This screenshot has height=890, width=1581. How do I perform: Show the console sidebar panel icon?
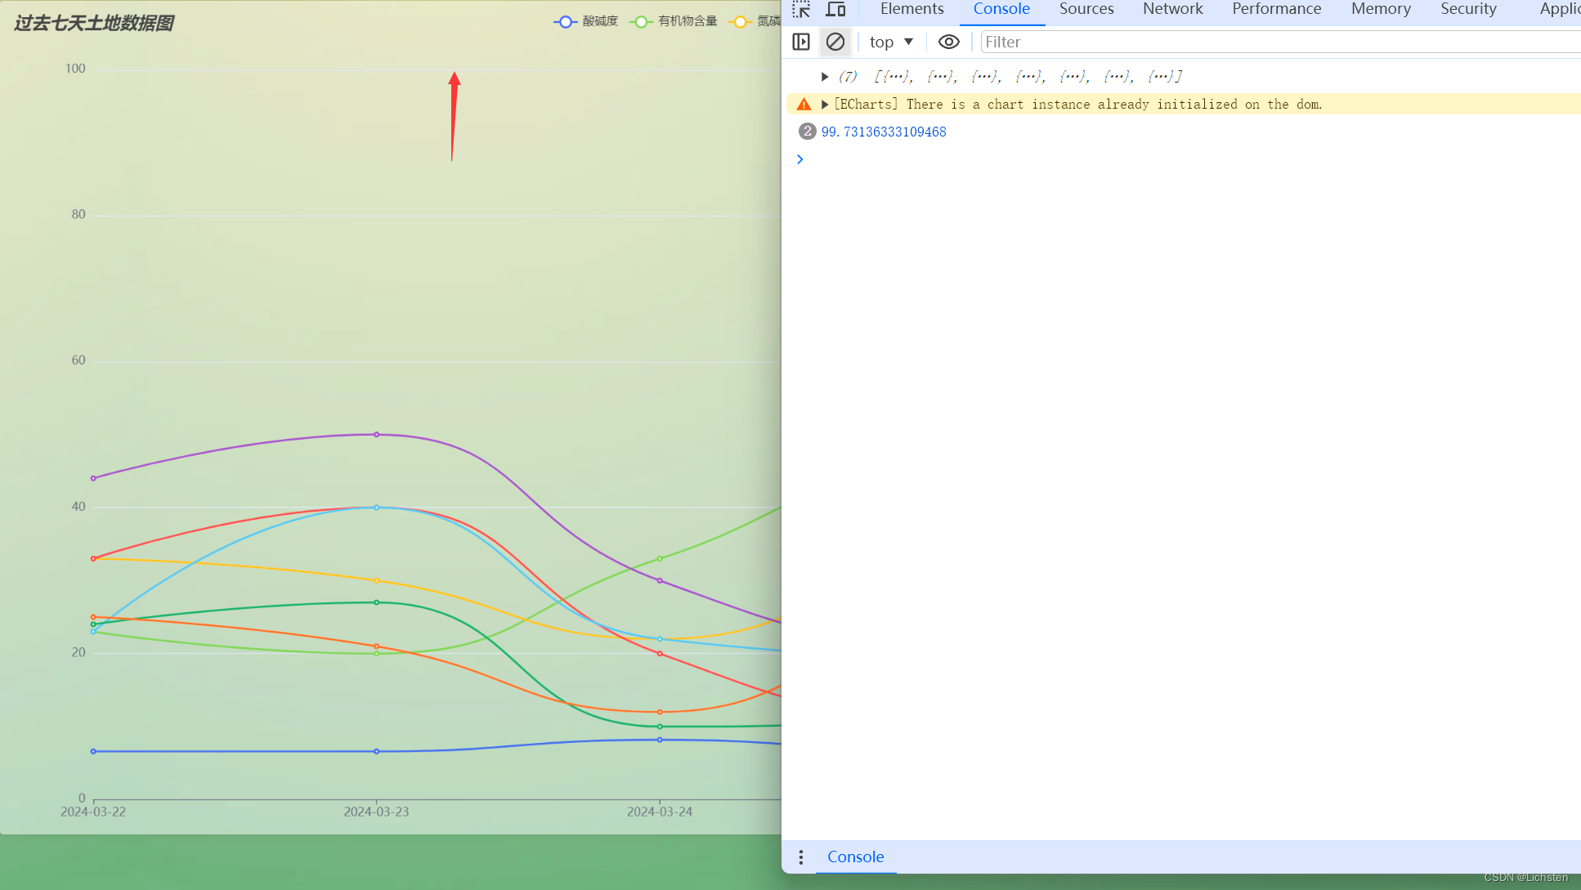[801, 42]
